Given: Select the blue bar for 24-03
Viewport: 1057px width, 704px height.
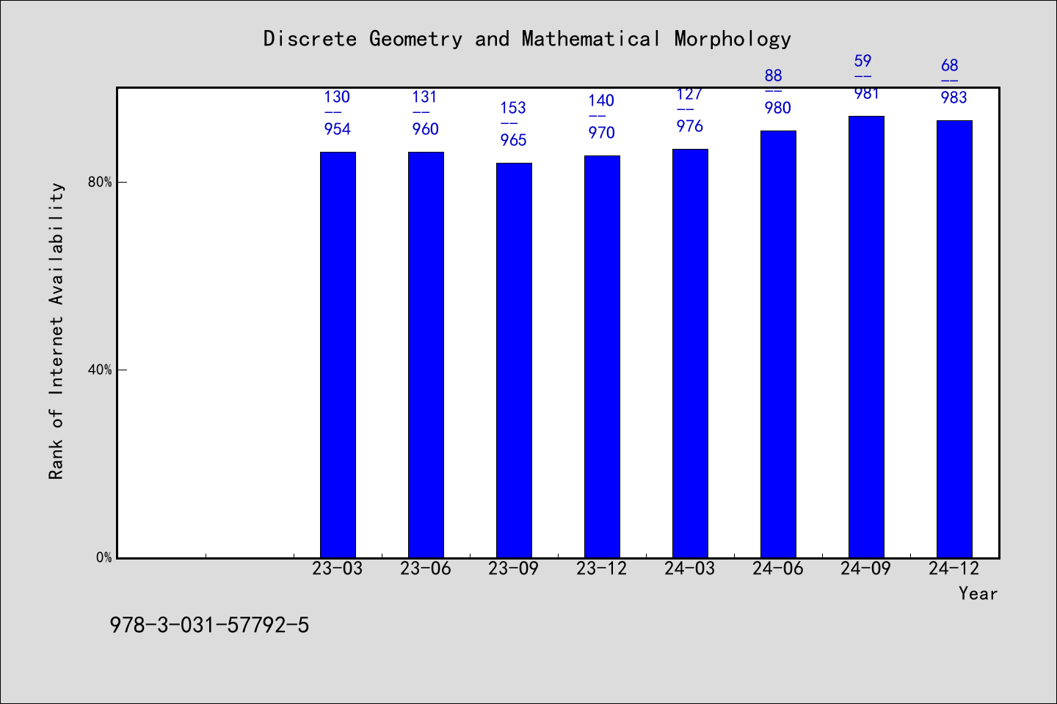Looking at the screenshot, I should pyautogui.click(x=690, y=353).
